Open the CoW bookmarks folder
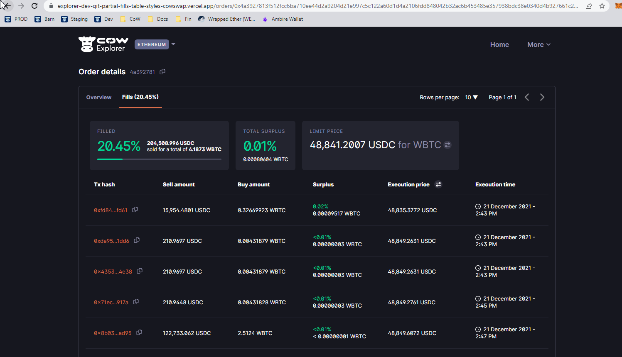This screenshot has height=357, width=622. click(x=130, y=19)
